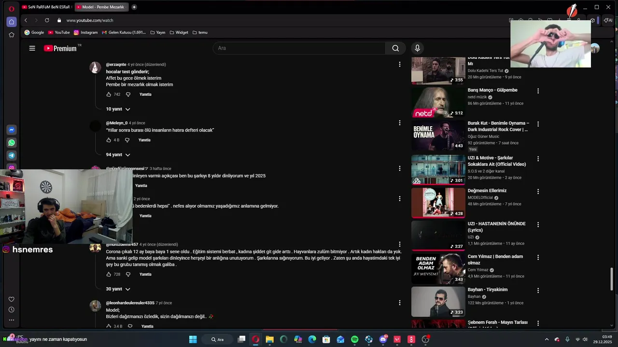618x347 pixels.
Task: Dislike the @leonhardeulereuler4335 comment
Action: click(130, 326)
